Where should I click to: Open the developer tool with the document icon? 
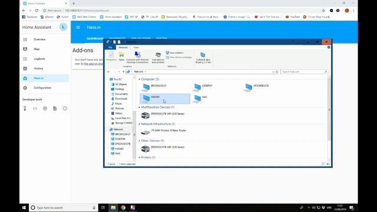55,108
